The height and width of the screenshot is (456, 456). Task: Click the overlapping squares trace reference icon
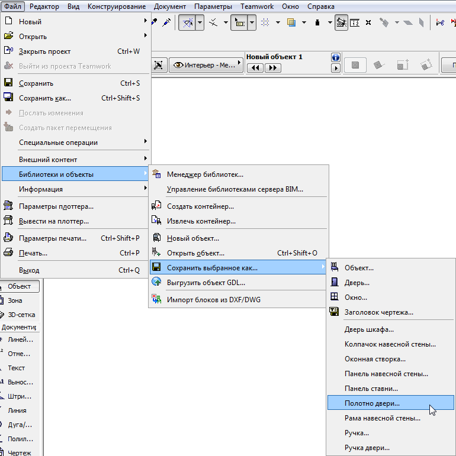(291, 22)
